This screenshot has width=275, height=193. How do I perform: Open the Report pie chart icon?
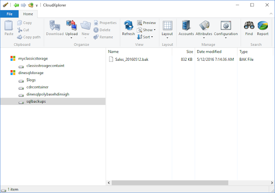pyautogui.click(x=263, y=26)
